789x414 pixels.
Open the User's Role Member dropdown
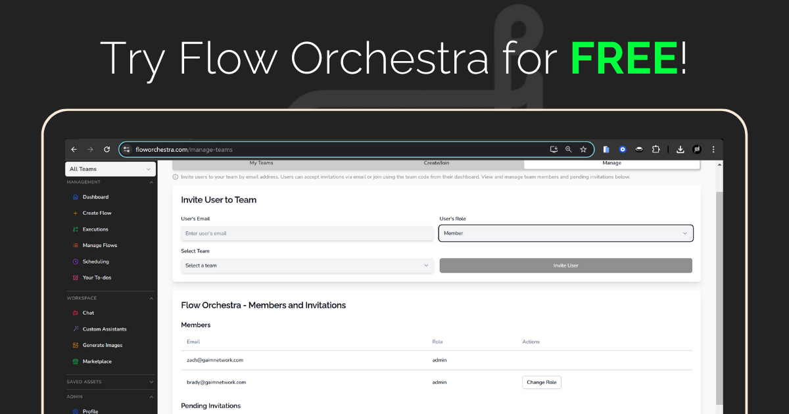coord(565,233)
